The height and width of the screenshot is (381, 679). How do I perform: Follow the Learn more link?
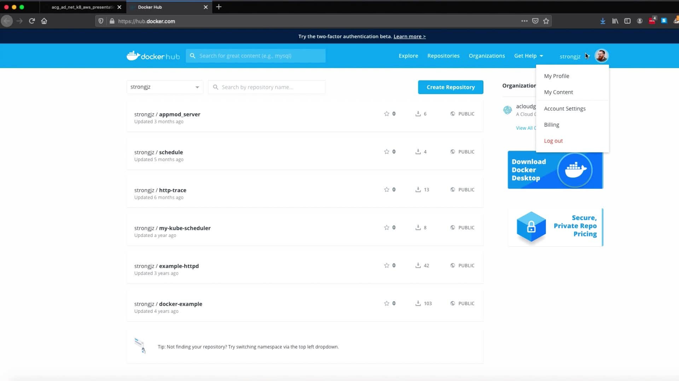[x=410, y=36]
